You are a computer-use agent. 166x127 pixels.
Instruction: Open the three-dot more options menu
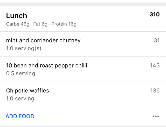coord(156,116)
